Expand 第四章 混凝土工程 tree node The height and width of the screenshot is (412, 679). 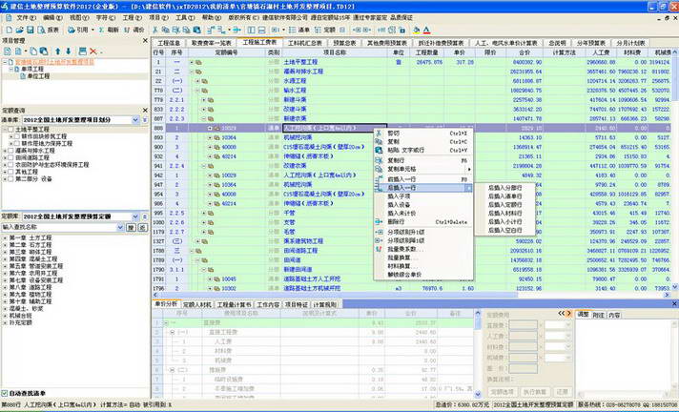[x=5, y=259]
